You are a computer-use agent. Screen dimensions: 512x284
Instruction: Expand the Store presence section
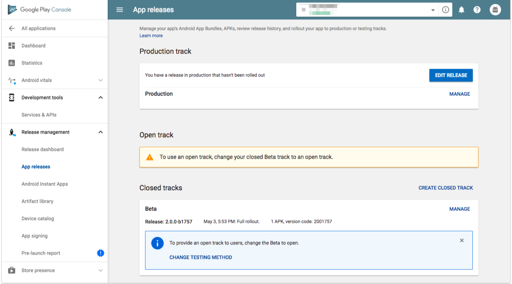pyautogui.click(x=101, y=270)
